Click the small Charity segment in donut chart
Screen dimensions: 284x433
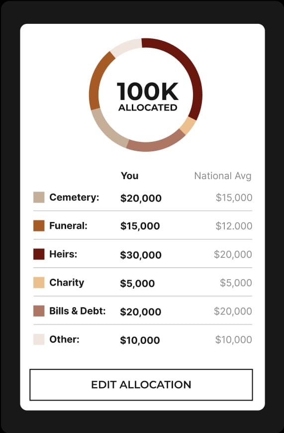pos(188,125)
